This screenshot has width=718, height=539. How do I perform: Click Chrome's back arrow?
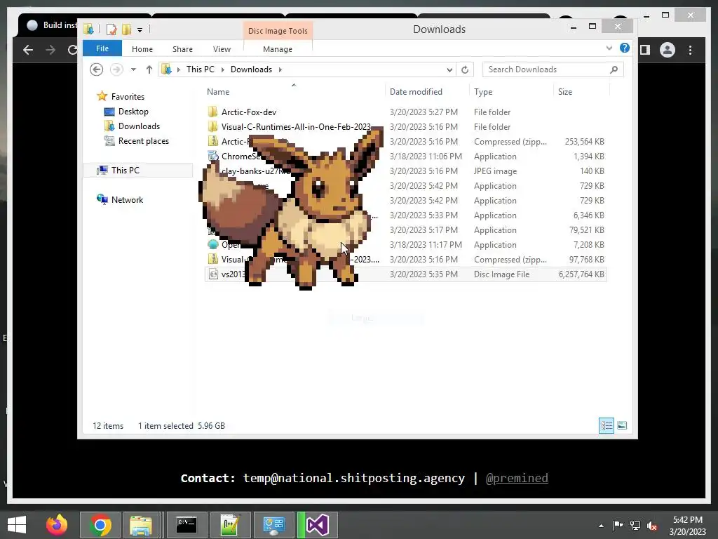(x=28, y=50)
